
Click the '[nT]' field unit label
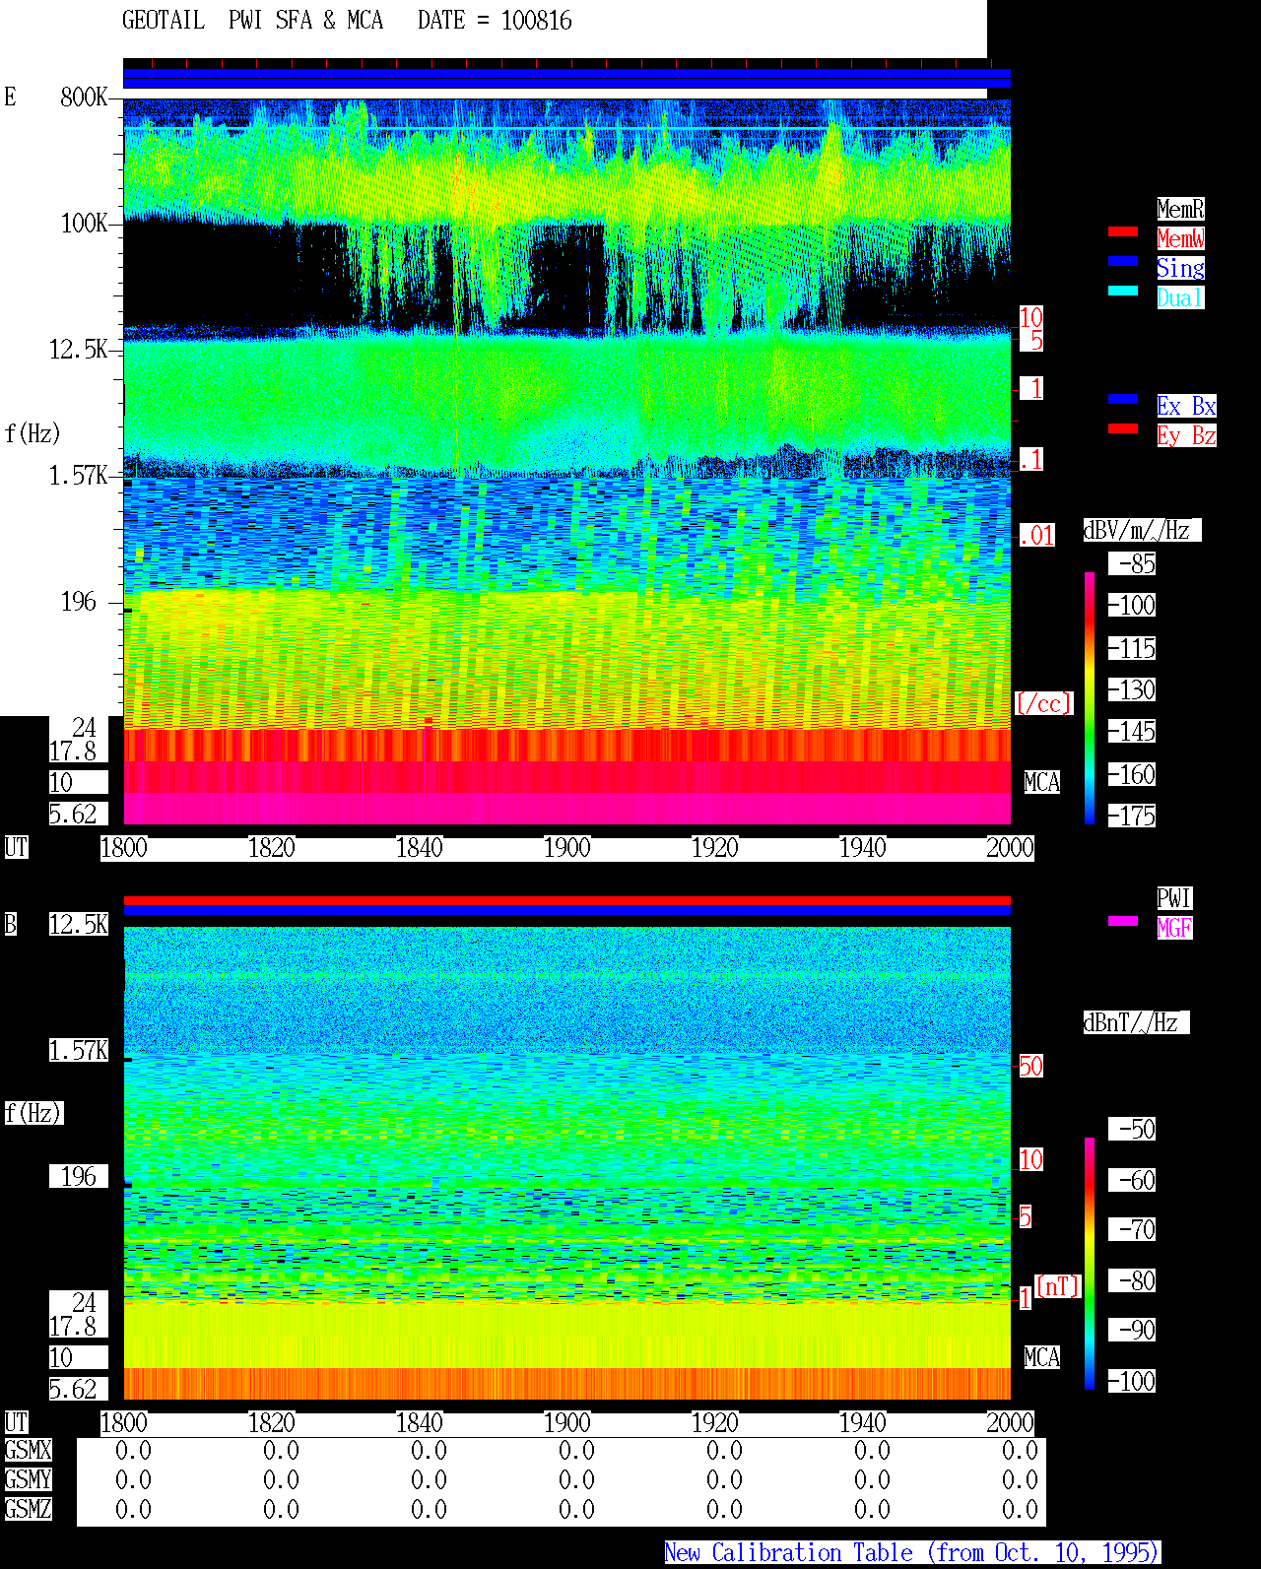tap(1058, 1286)
